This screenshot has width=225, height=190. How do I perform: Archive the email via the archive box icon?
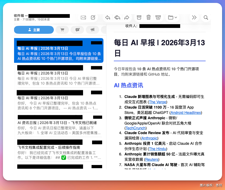coord(139,17)
